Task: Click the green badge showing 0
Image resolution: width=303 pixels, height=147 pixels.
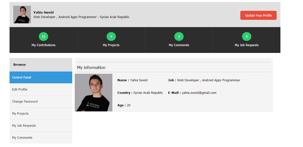Action: [247, 37]
